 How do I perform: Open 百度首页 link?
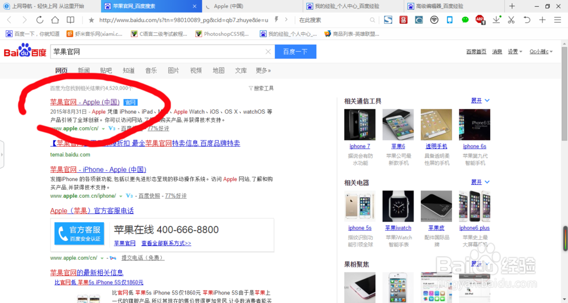point(476,52)
